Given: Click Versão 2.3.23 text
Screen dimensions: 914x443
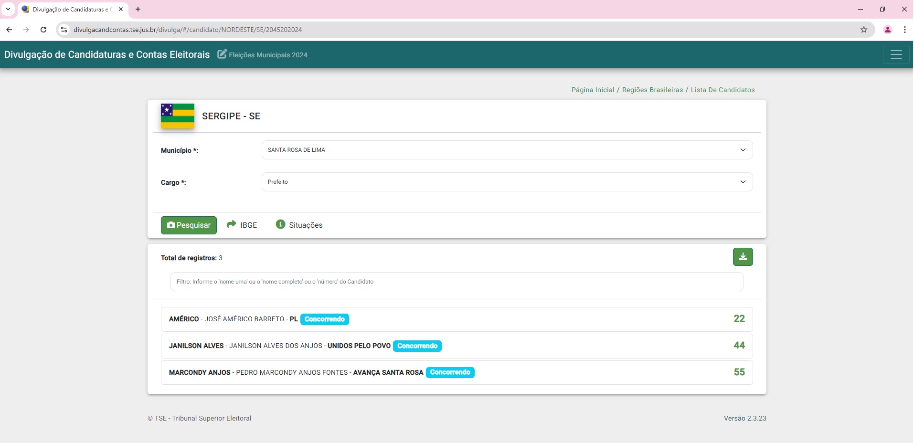Looking at the screenshot, I should coord(745,418).
